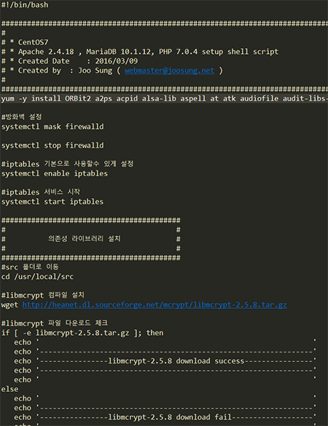This screenshot has width=328, height=426.
Task: Click the if [ -e libmcrypt-2.5.8.tar.gz ] condition line
Action: tap(82, 333)
